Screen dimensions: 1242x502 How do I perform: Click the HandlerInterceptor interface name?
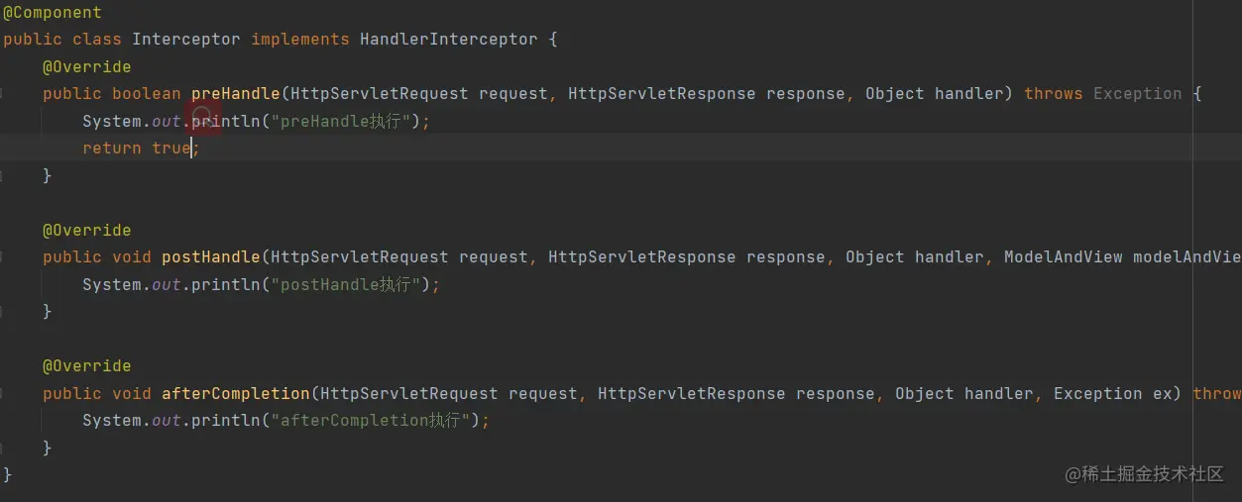[x=449, y=40]
